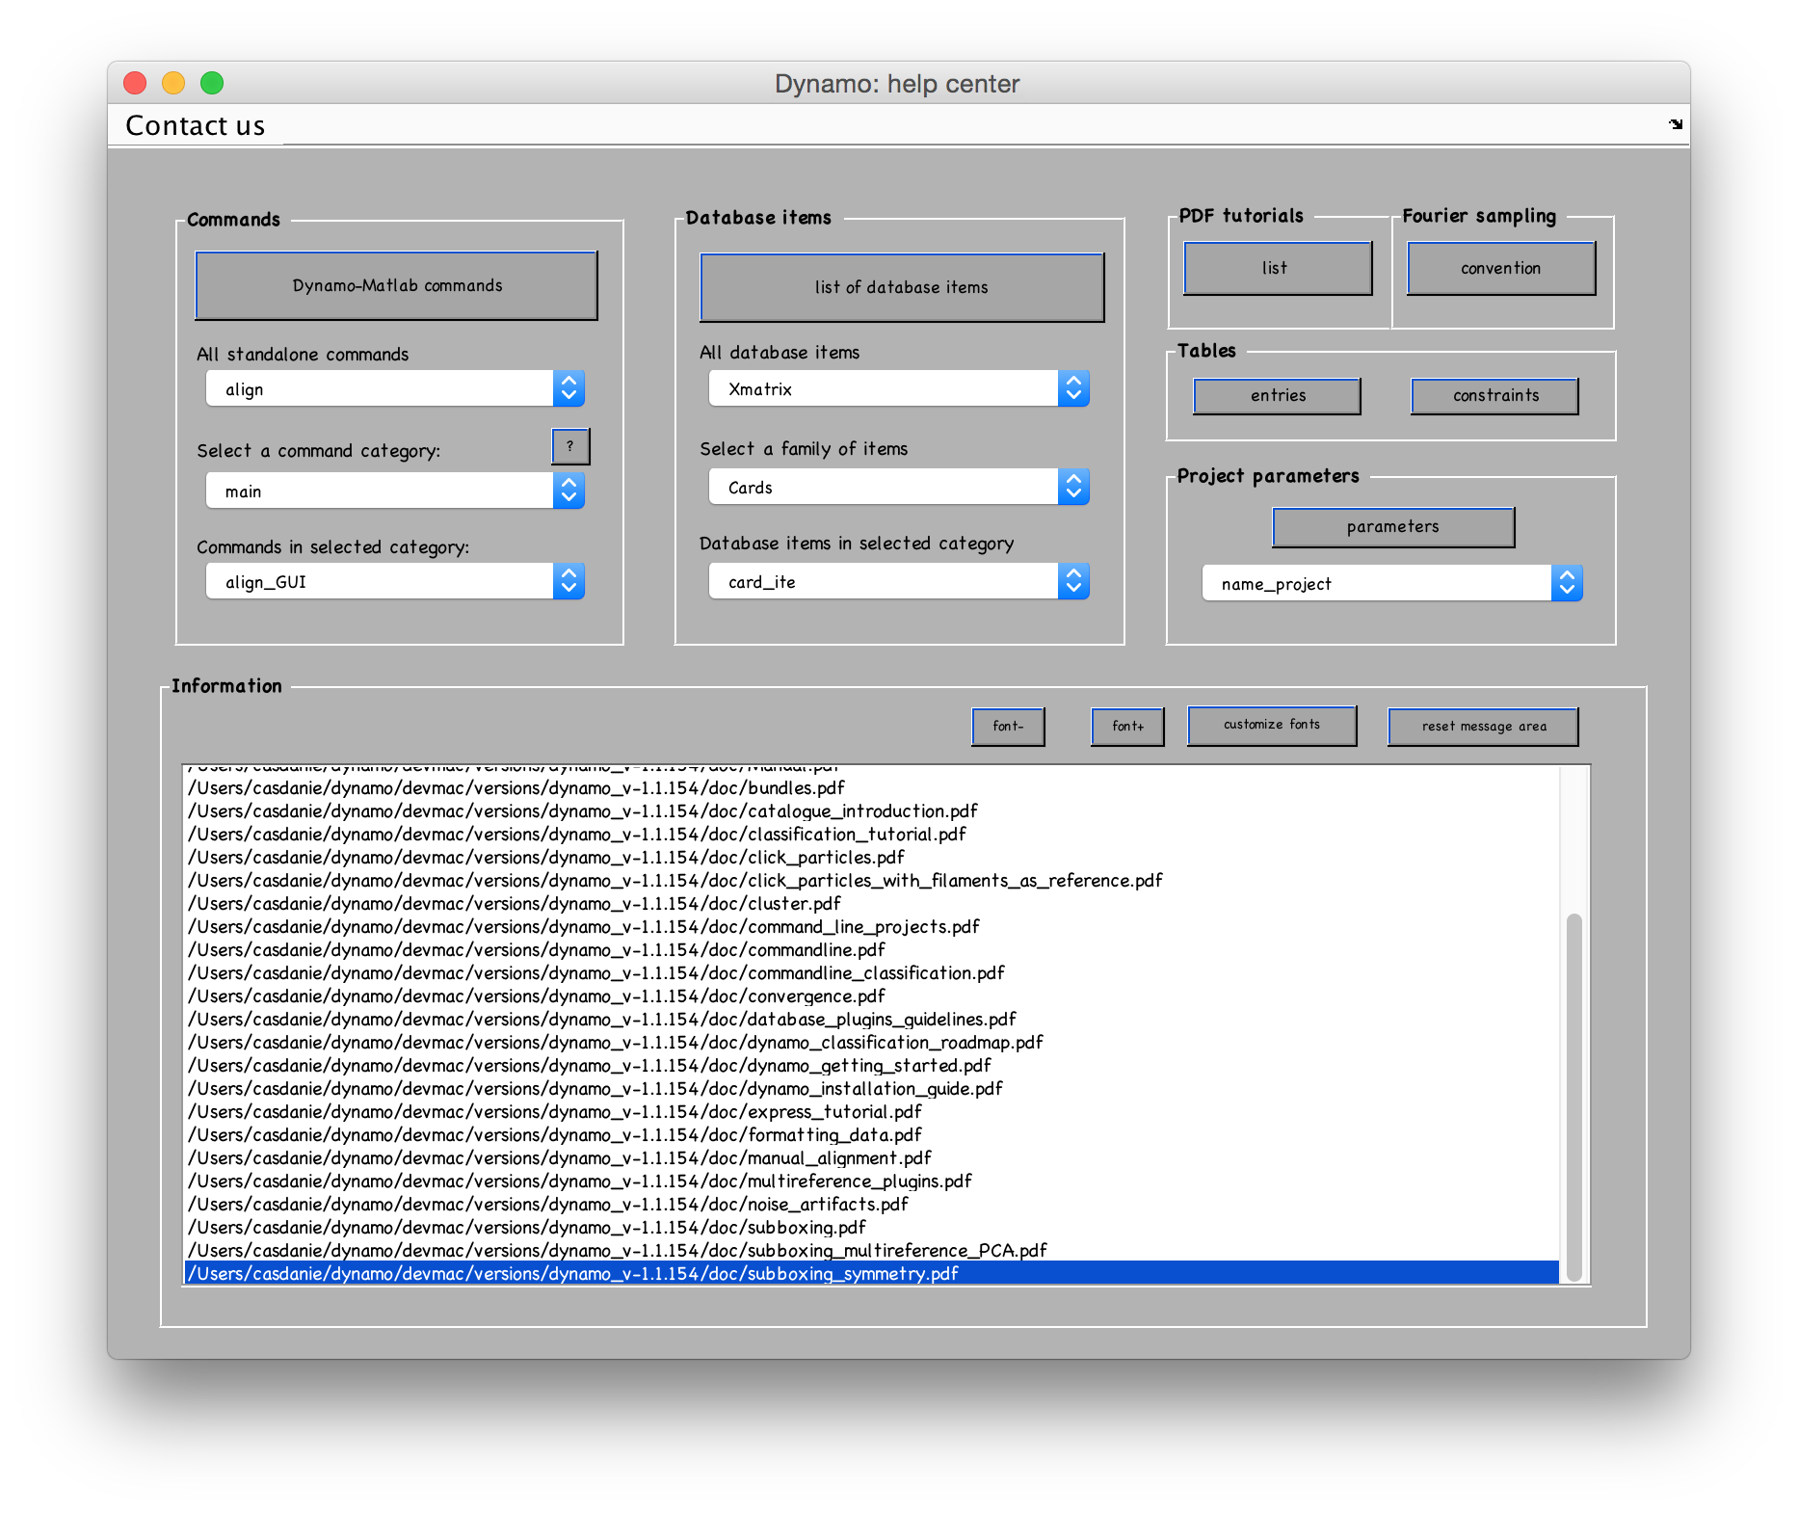The width and height of the screenshot is (1798, 1513).
Task: Open the All standalone commands dropdown showing align
Action: tap(395, 389)
